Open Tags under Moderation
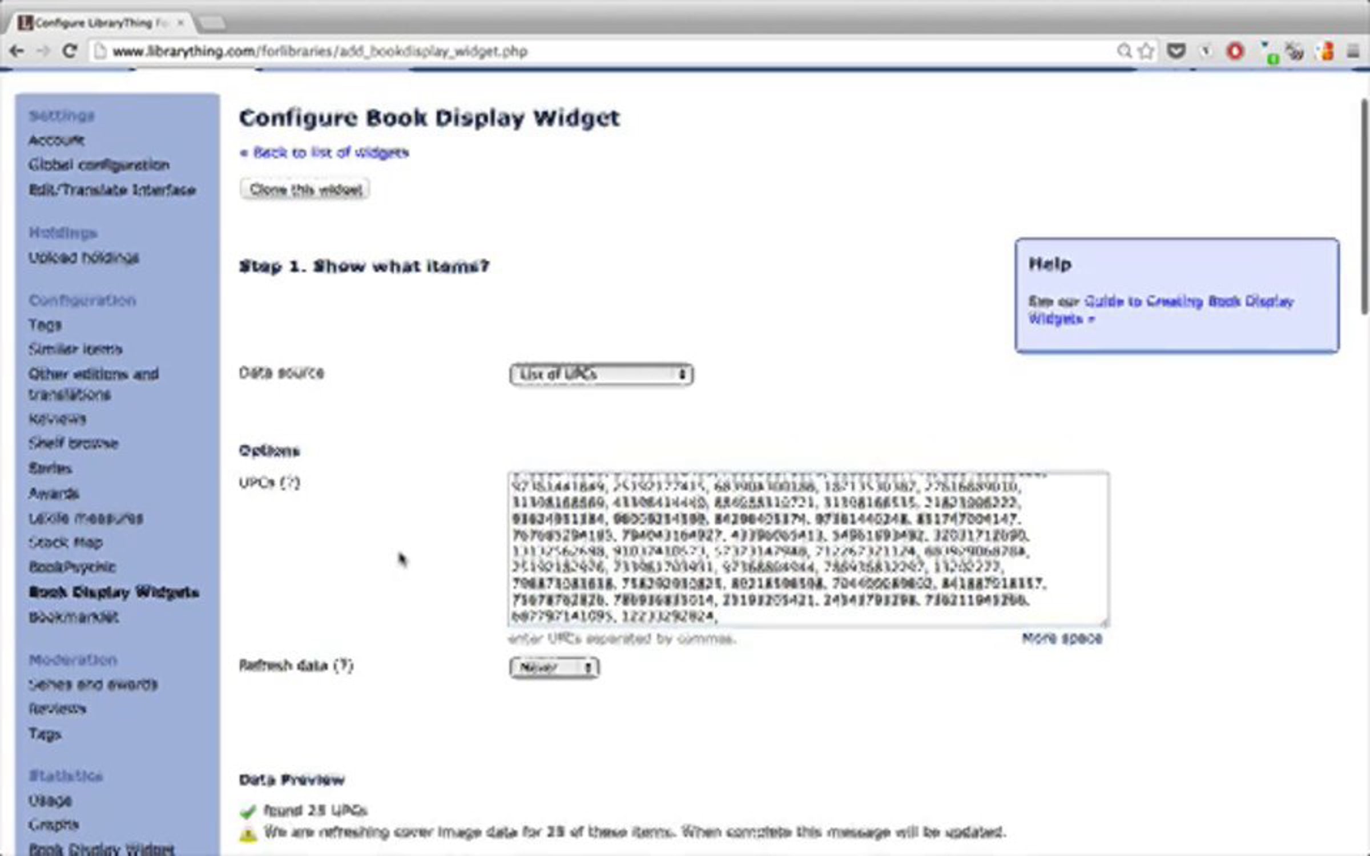Viewport: 1370px width, 856px height. [45, 734]
